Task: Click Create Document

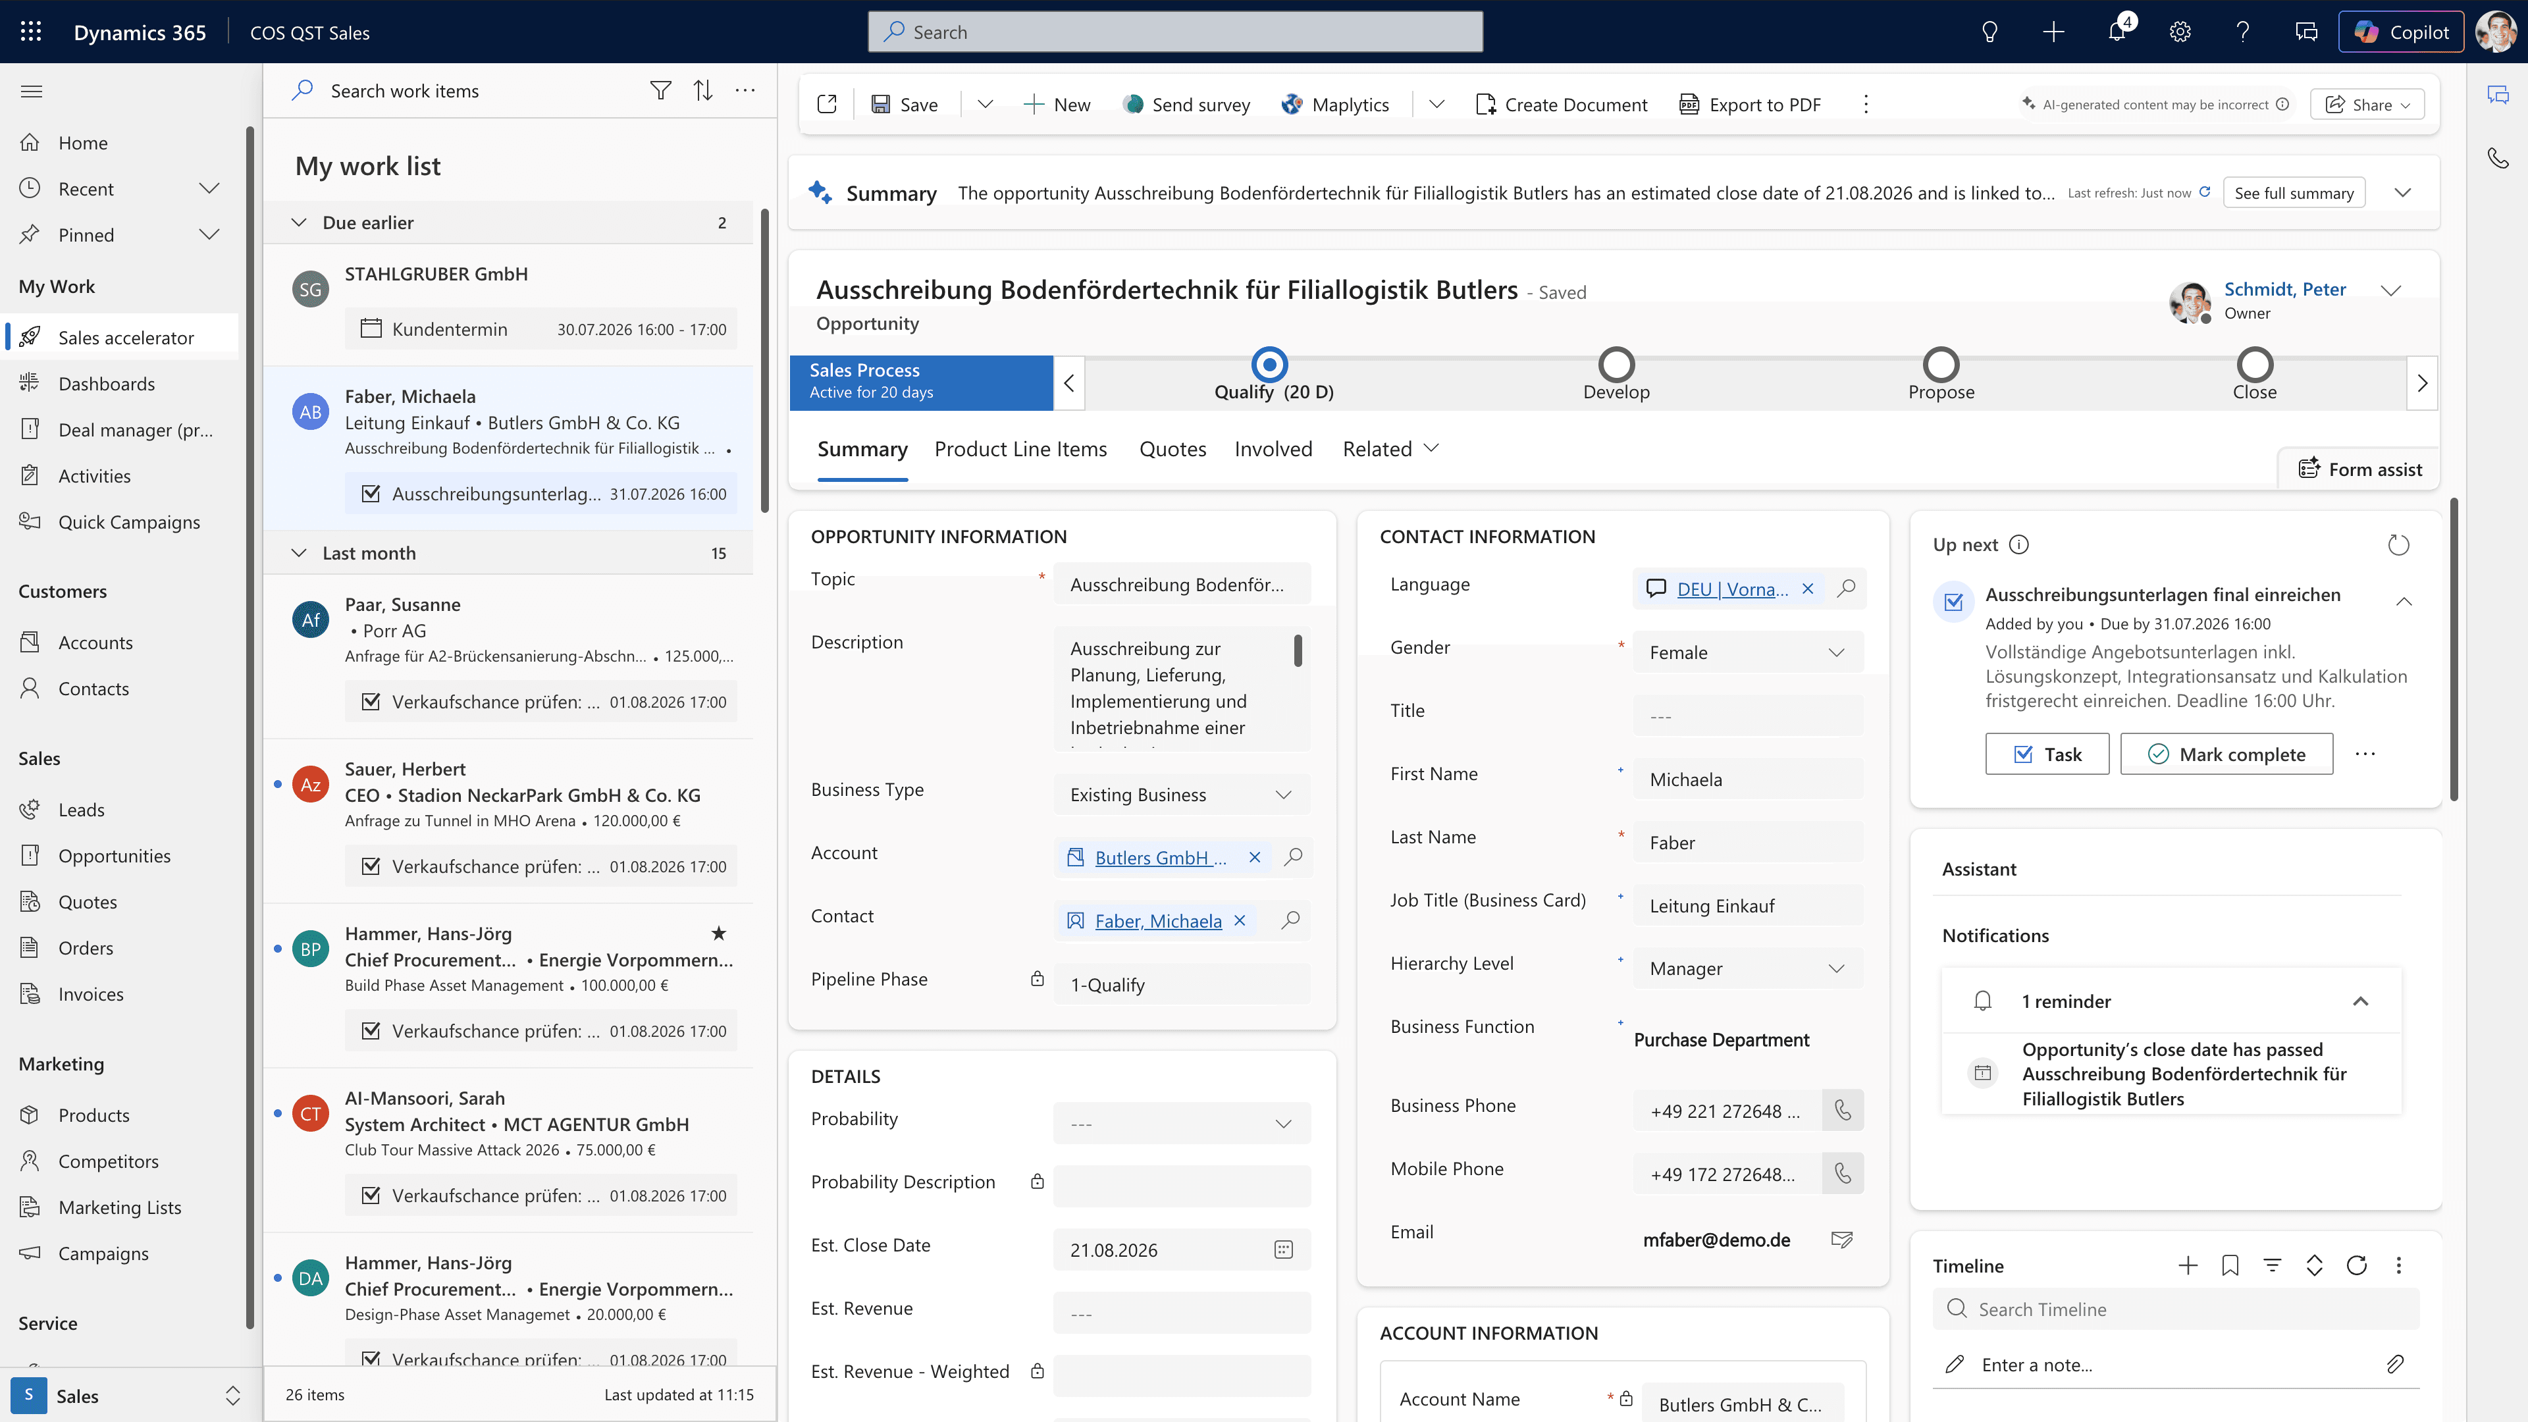Action: [1562, 104]
